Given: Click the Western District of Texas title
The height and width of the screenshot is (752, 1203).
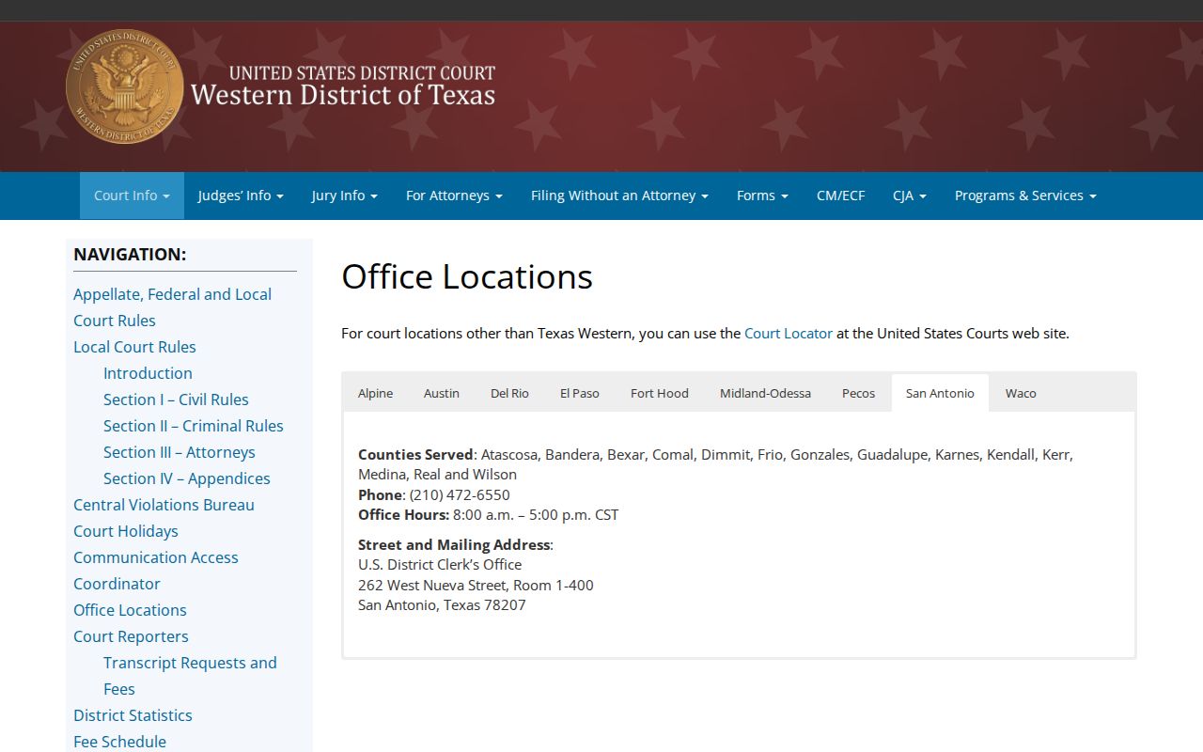Looking at the screenshot, I should tap(343, 95).
